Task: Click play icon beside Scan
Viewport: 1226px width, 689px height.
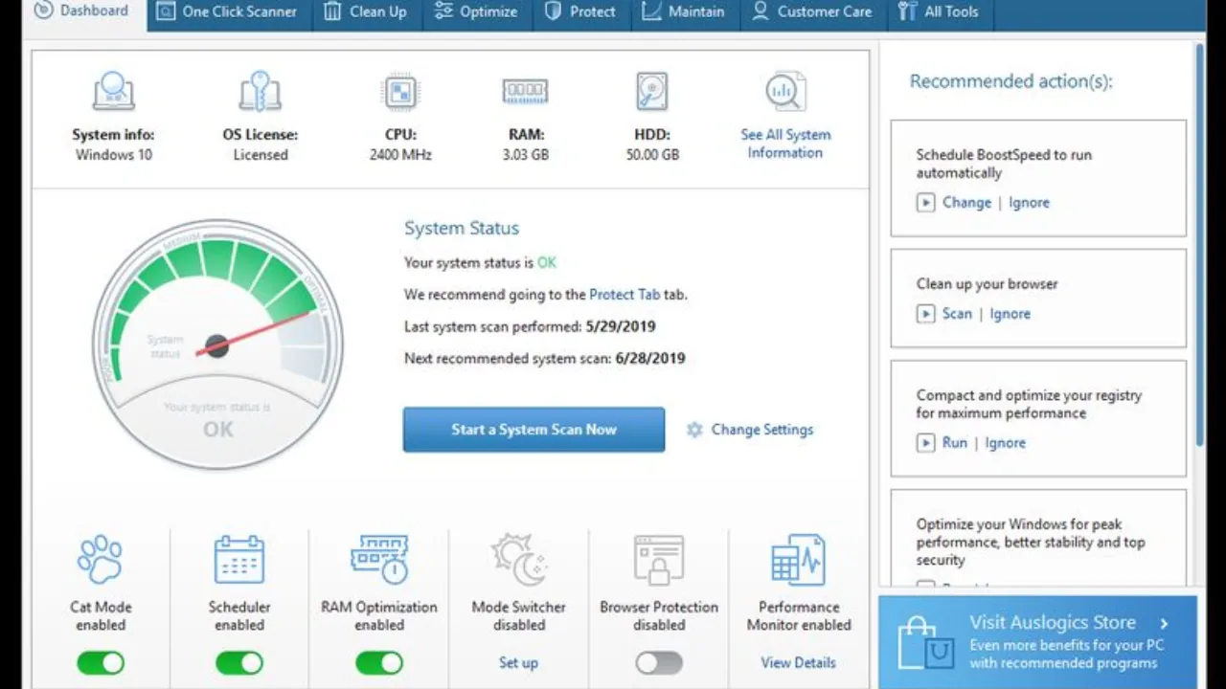Action: (x=925, y=314)
